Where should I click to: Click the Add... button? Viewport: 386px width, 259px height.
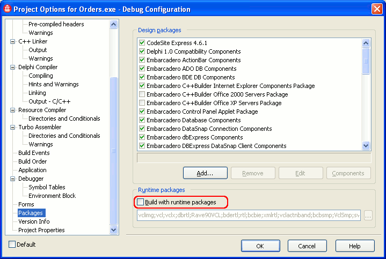[205, 173]
